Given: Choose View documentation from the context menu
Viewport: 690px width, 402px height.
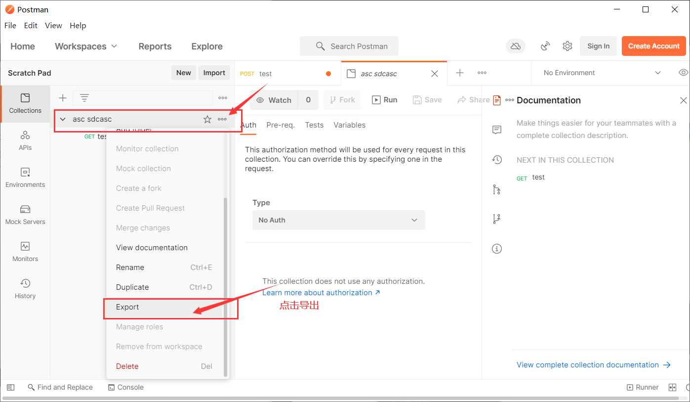Looking at the screenshot, I should [165, 248].
